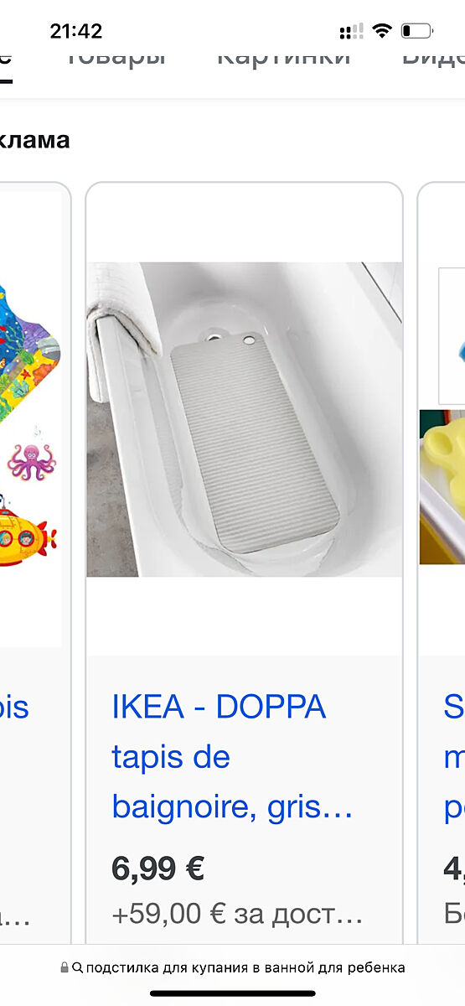Tap the lock icon in address bar
This screenshot has width=465, height=1006.
click(65, 967)
